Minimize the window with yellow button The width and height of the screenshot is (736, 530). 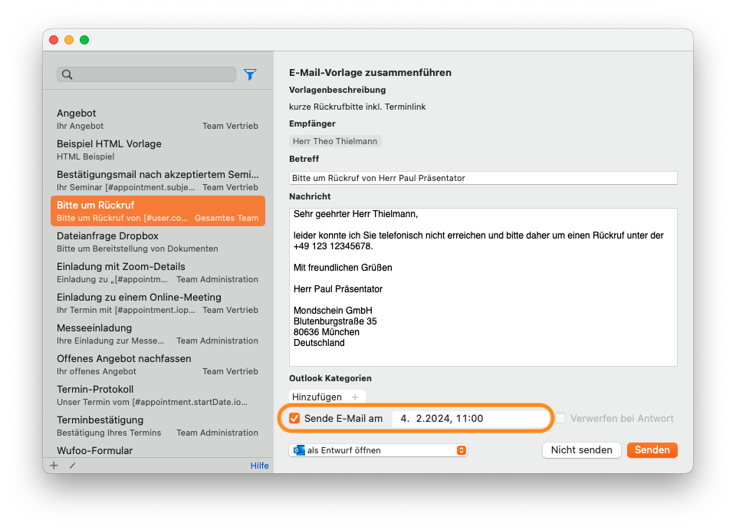(69, 40)
